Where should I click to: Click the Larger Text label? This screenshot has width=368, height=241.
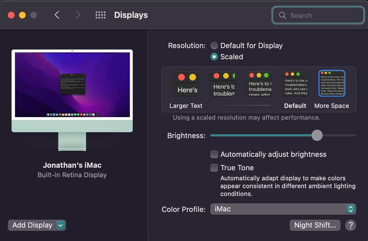[186, 106]
